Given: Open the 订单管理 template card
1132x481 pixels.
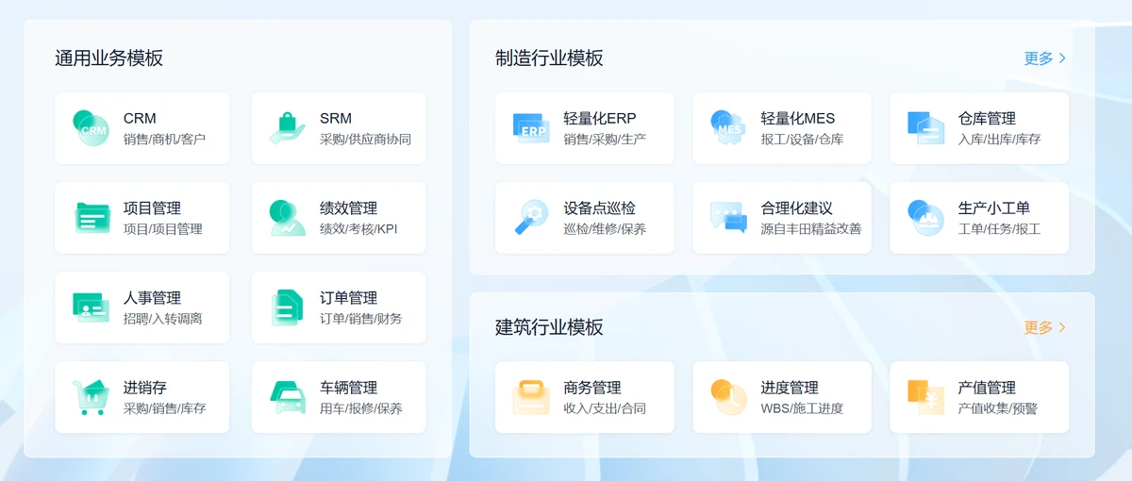Looking at the screenshot, I should [338, 307].
